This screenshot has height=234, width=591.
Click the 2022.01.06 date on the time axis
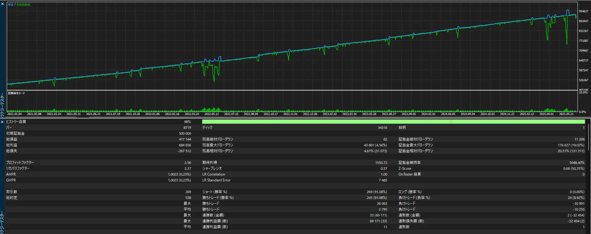pos(152,114)
